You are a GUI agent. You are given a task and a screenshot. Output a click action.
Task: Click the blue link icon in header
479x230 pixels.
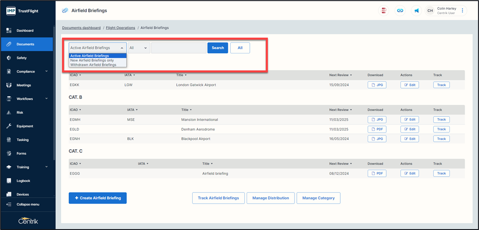[x=400, y=10]
